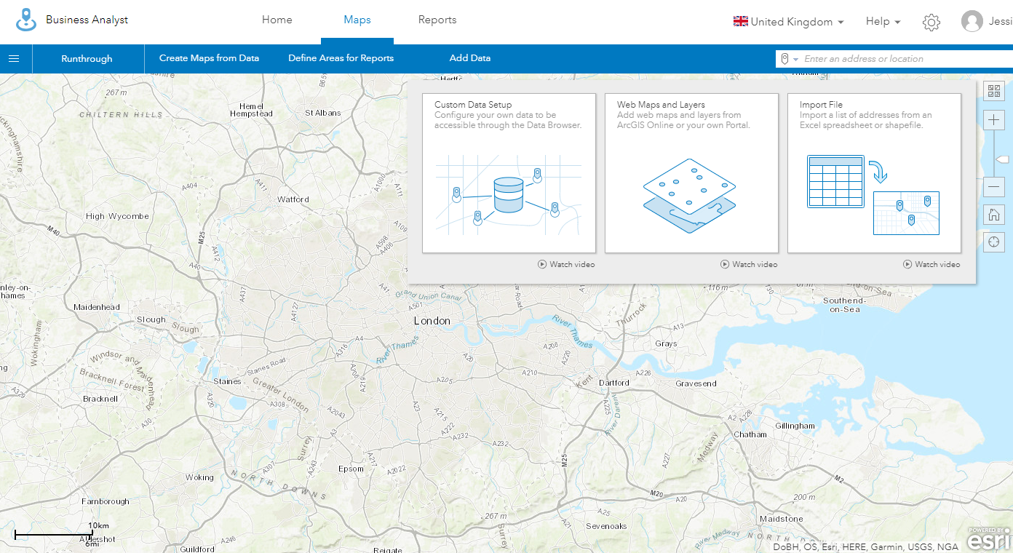The height and width of the screenshot is (553, 1013).
Task: Click the Custom Data Setup database illustration
Action: 509,195
